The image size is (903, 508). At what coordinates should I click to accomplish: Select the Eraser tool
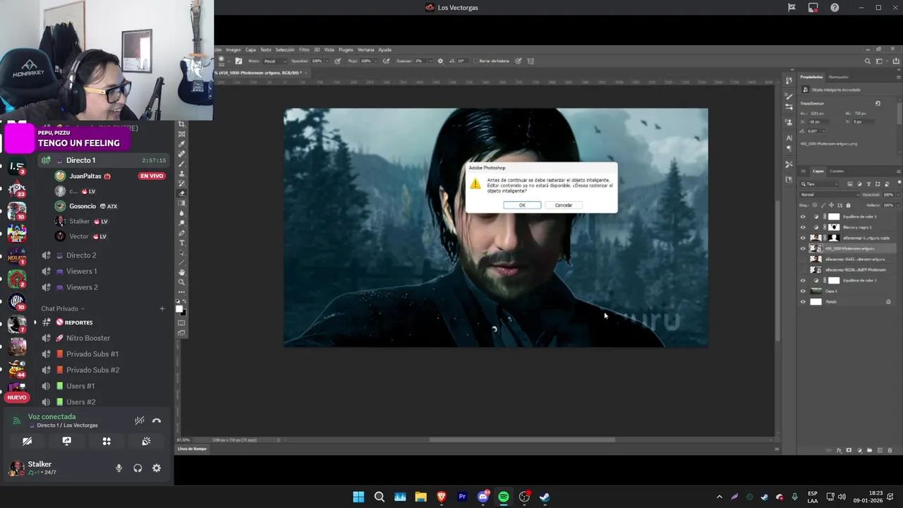[x=181, y=193]
